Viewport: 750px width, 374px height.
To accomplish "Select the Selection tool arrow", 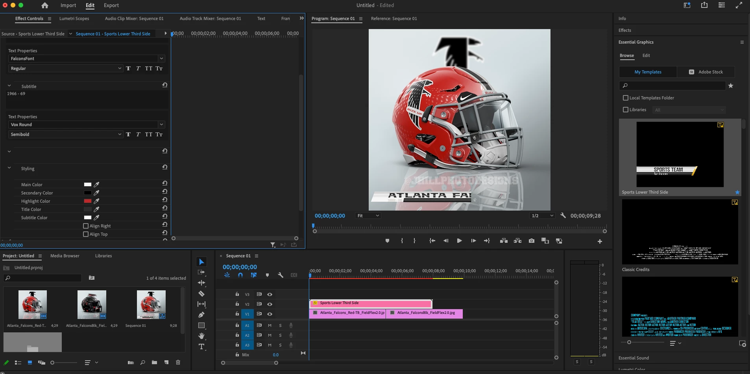I will tap(201, 262).
